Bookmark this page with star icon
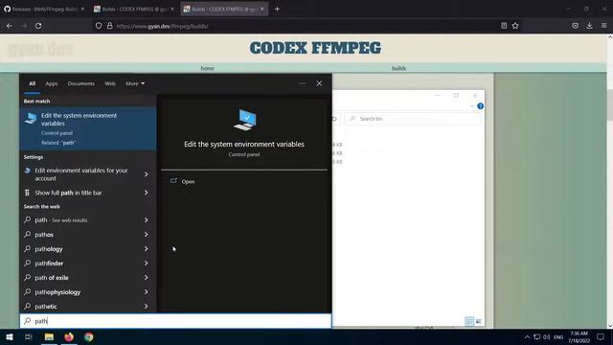The image size is (613, 345). 515,26
